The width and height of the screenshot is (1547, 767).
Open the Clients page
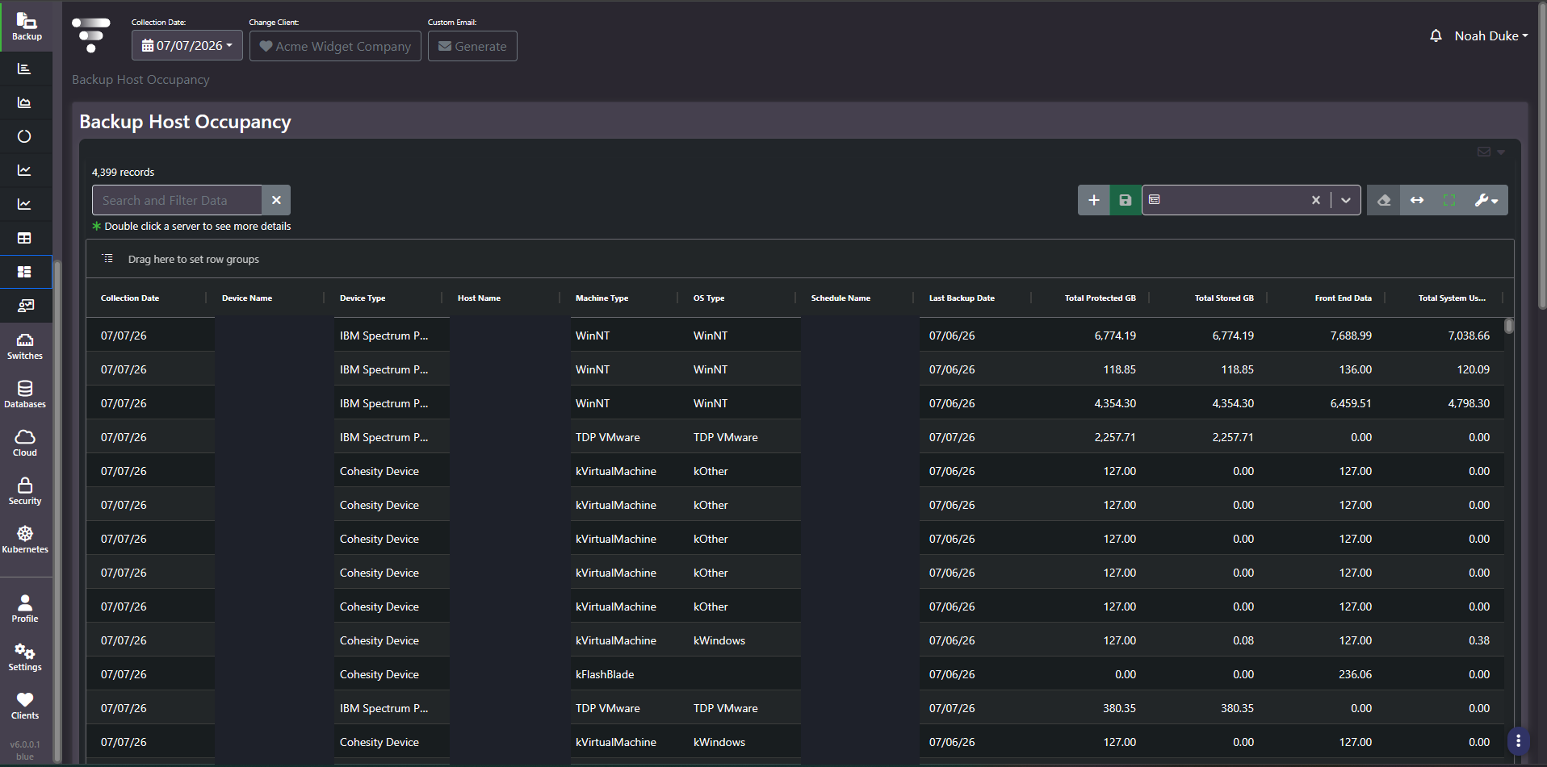25,707
